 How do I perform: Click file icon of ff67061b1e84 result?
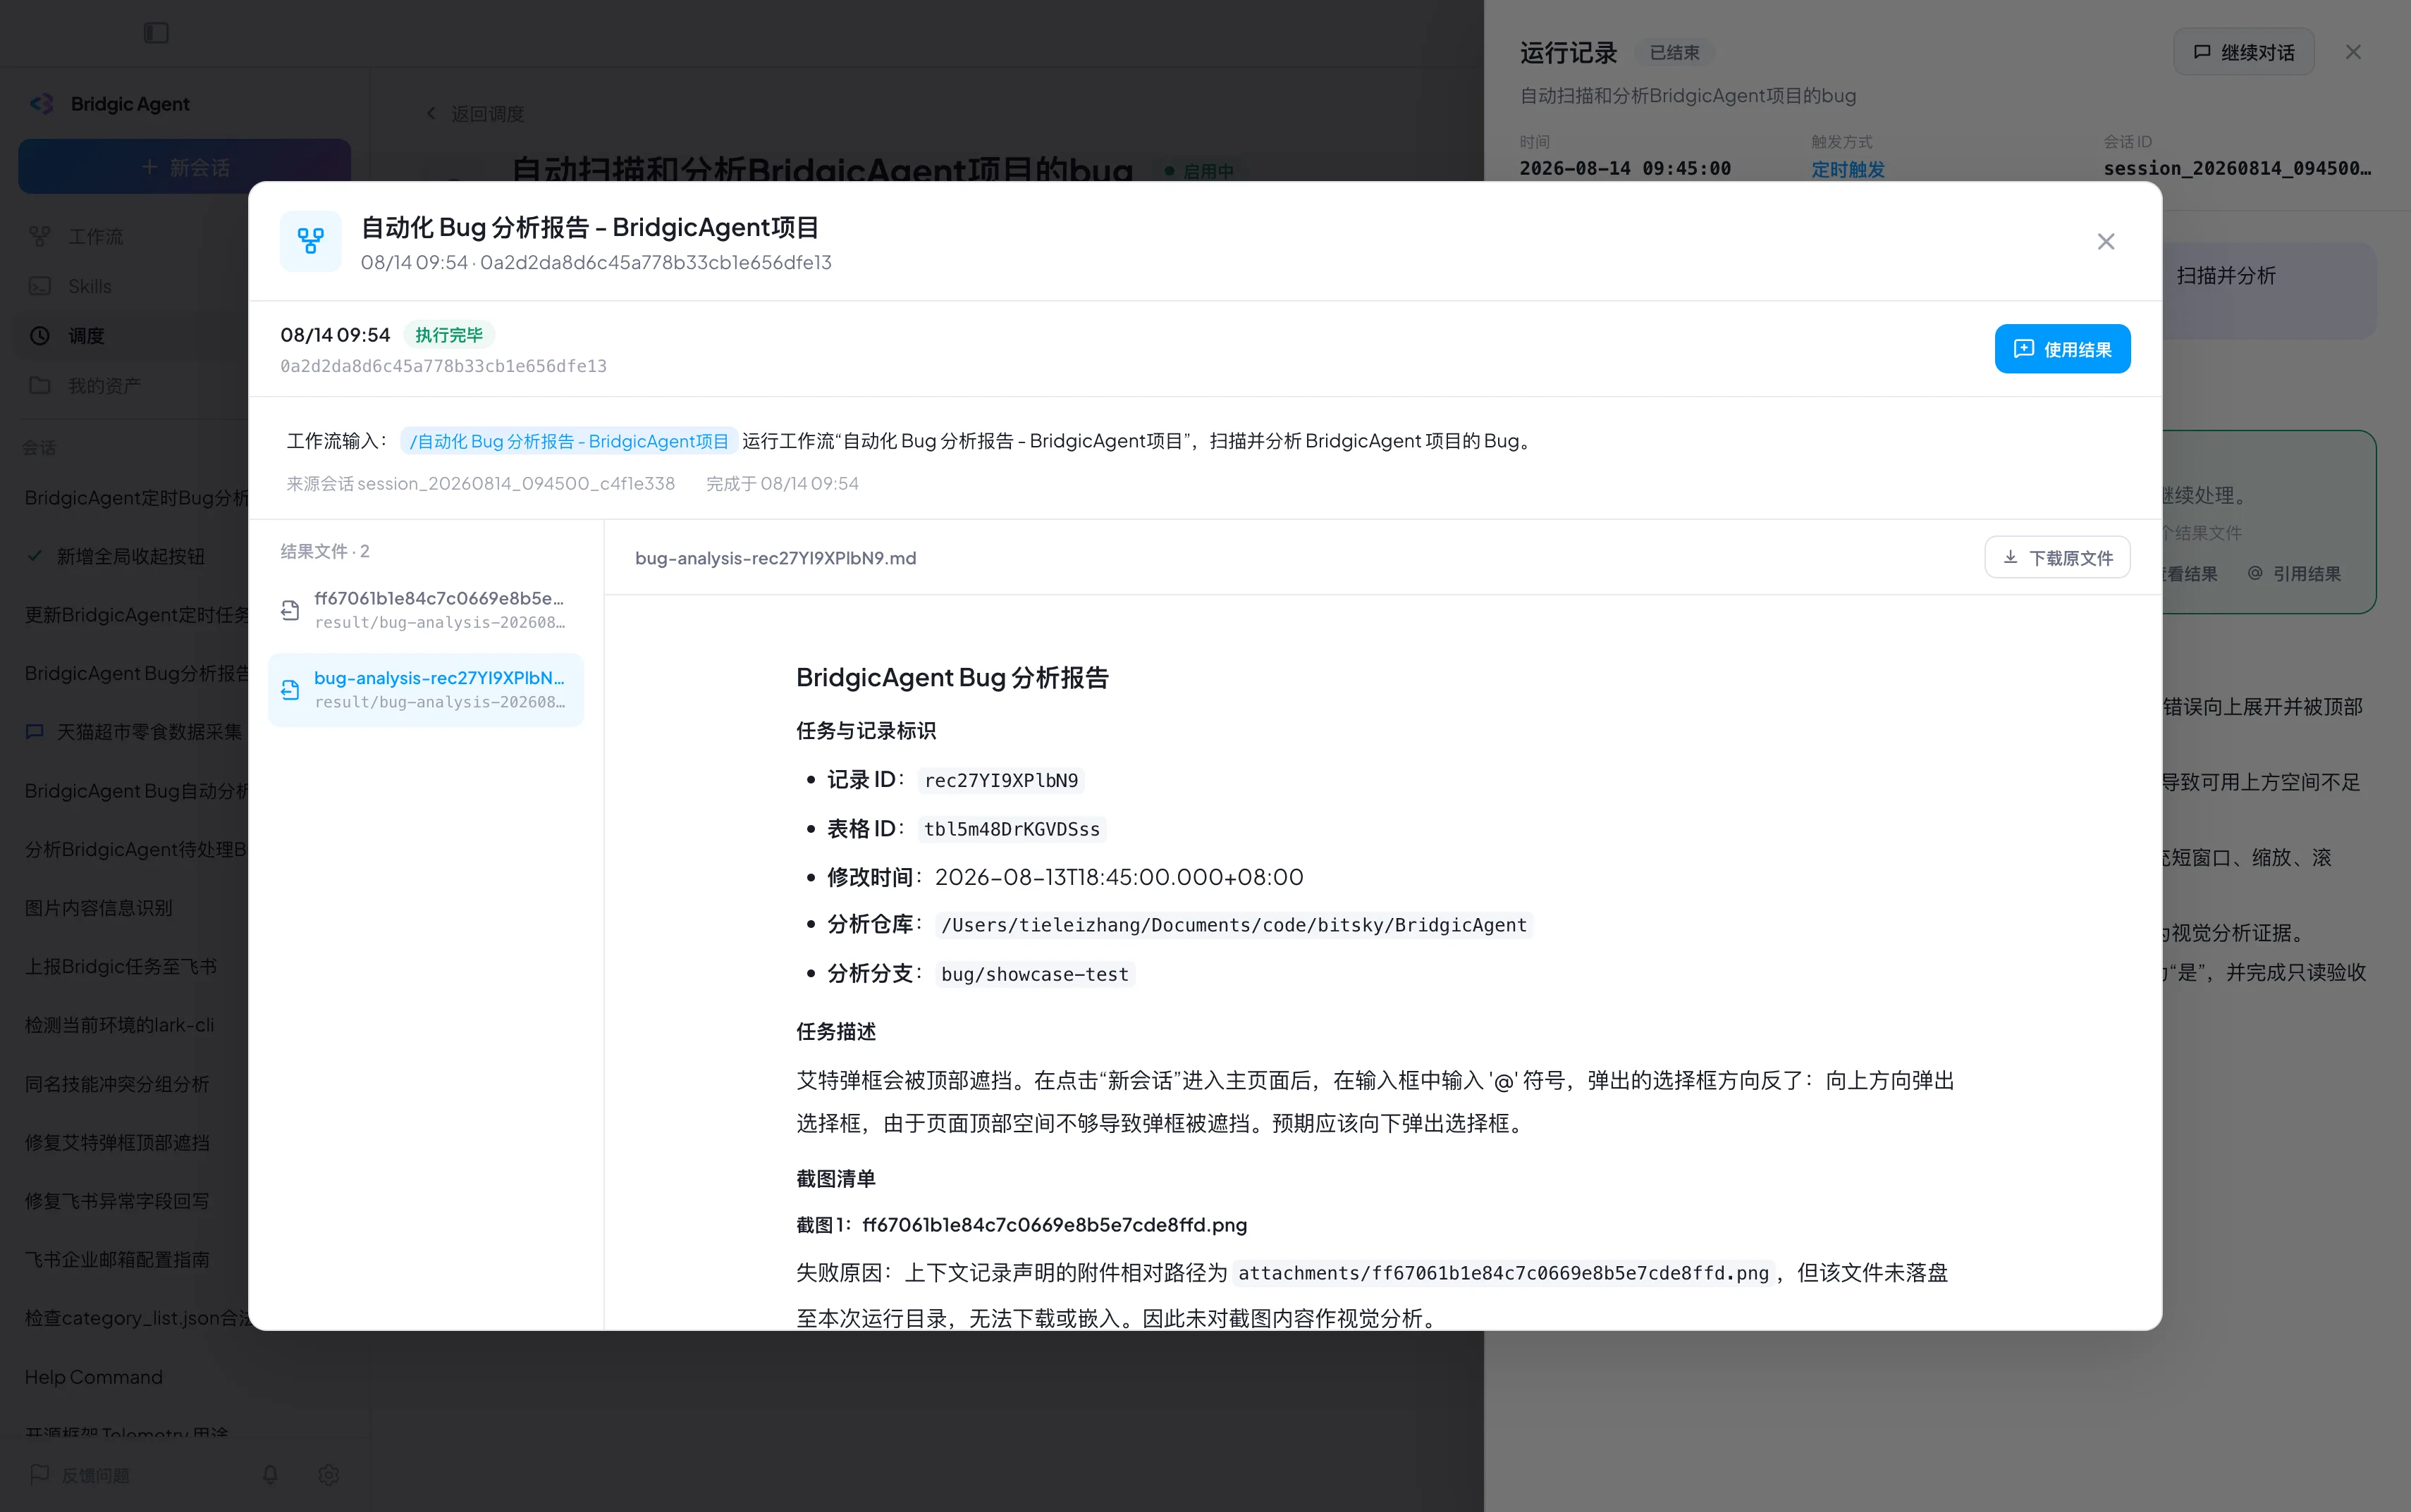point(290,610)
